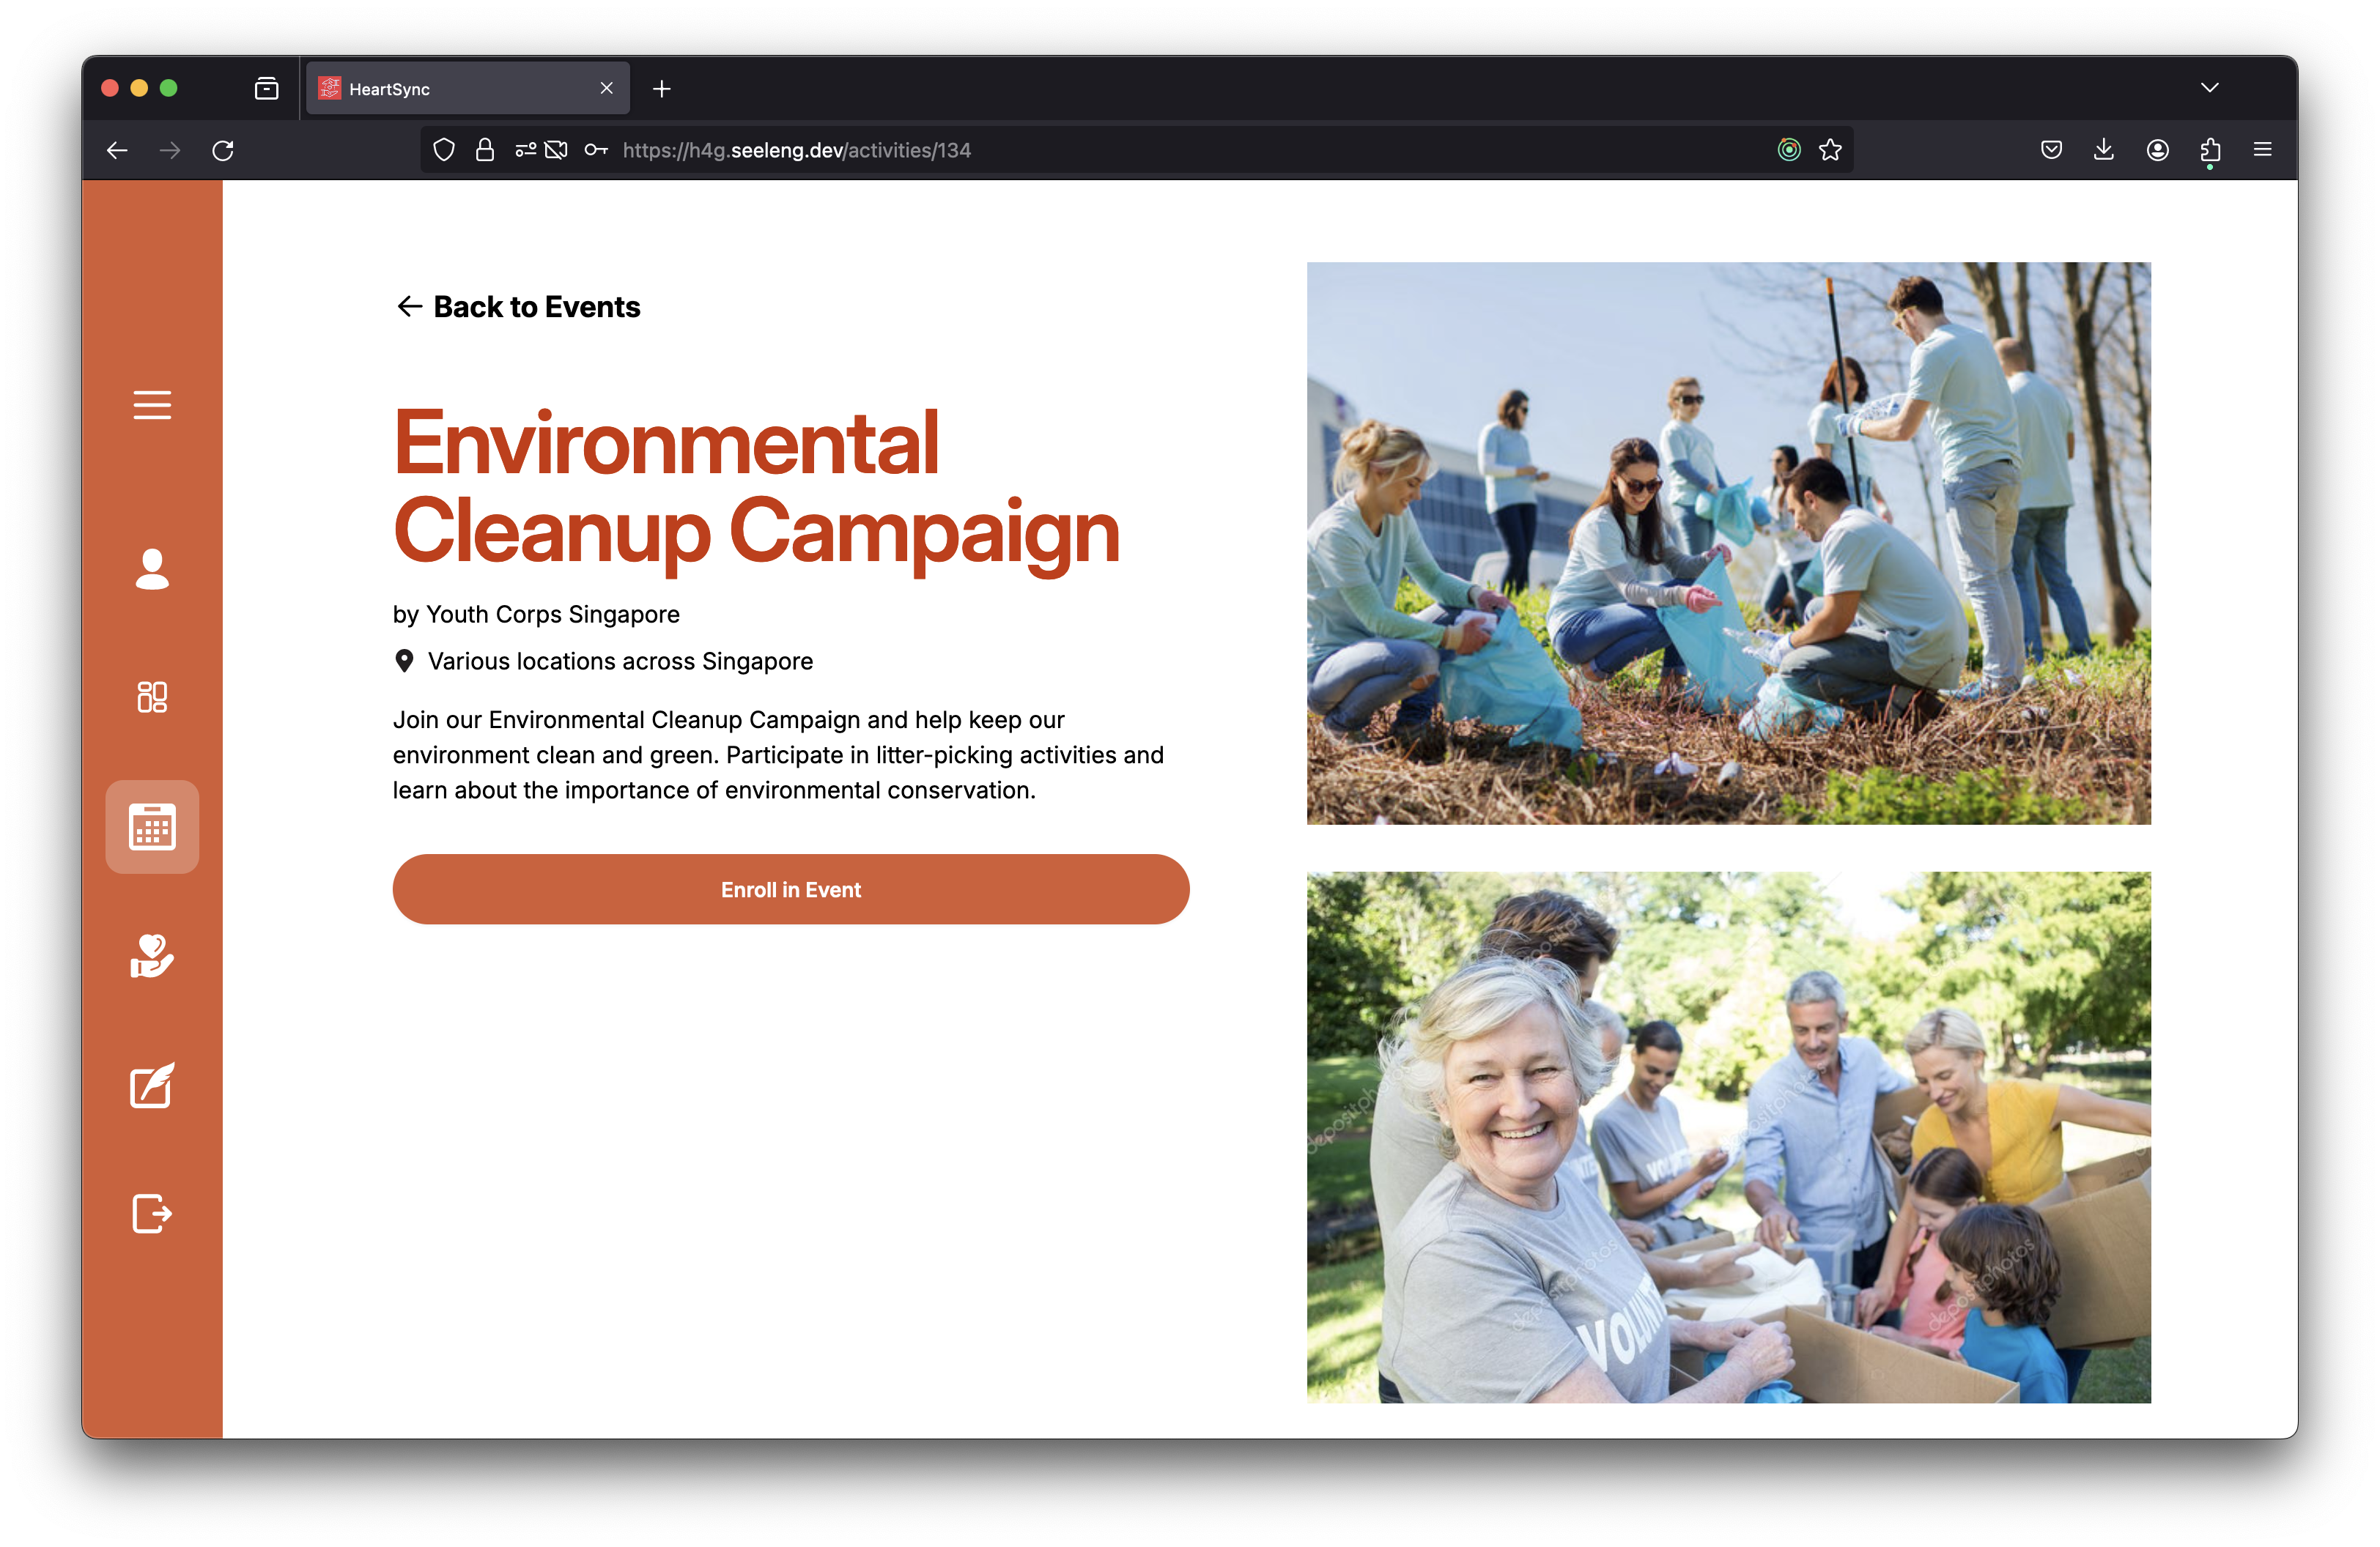The height and width of the screenshot is (1547, 2380).
Task: Toggle the tracking protection shield
Action: pos(444,150)
